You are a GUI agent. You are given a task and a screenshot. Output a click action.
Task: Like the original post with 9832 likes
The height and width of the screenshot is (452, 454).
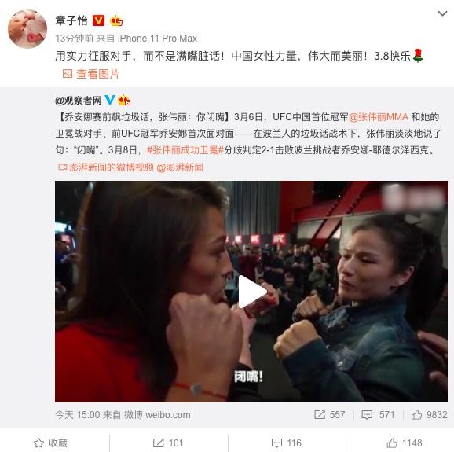coord(430,414)
